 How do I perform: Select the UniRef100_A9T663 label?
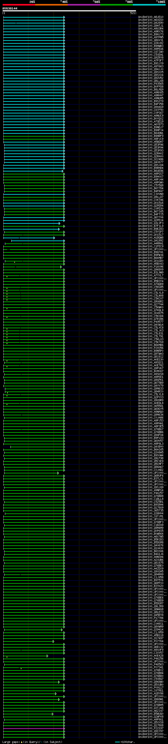point(150,67)
